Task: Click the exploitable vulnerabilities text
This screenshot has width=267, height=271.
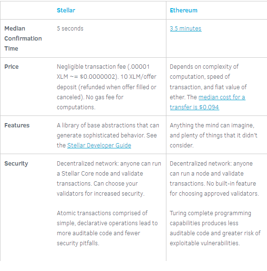Action: [205, 243]
